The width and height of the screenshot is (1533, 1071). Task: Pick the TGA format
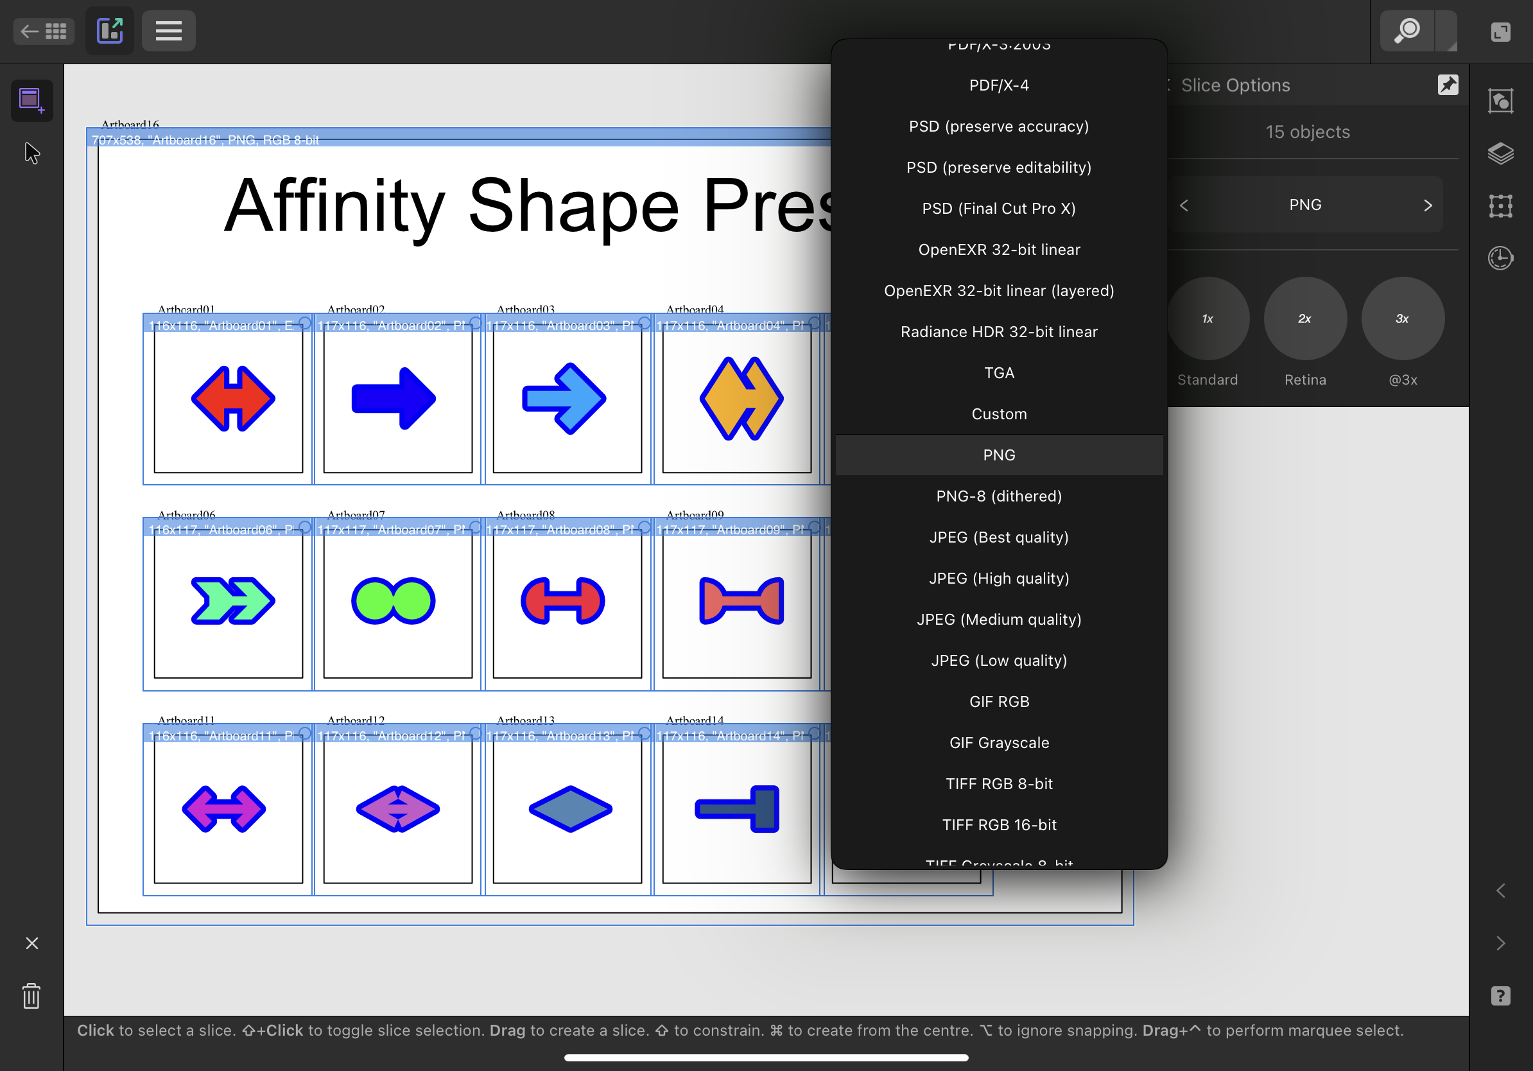[x=999, y=372]
